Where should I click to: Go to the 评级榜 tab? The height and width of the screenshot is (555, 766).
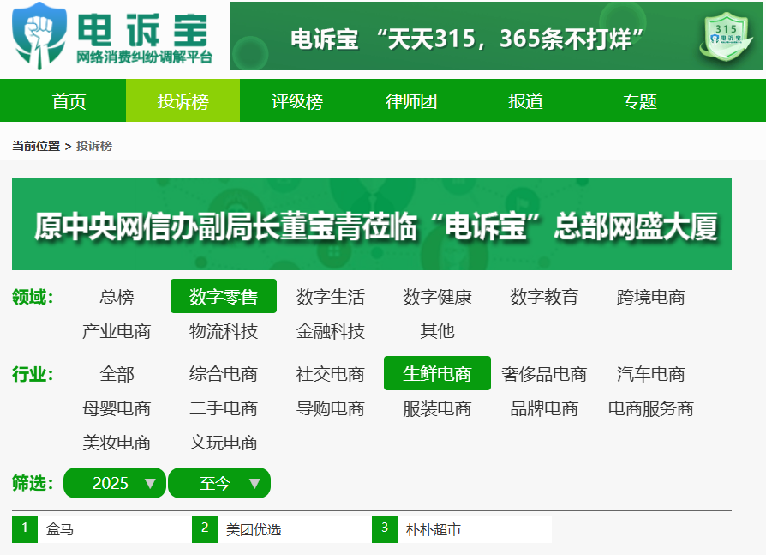pyautogui.click(x=297, y=100)
